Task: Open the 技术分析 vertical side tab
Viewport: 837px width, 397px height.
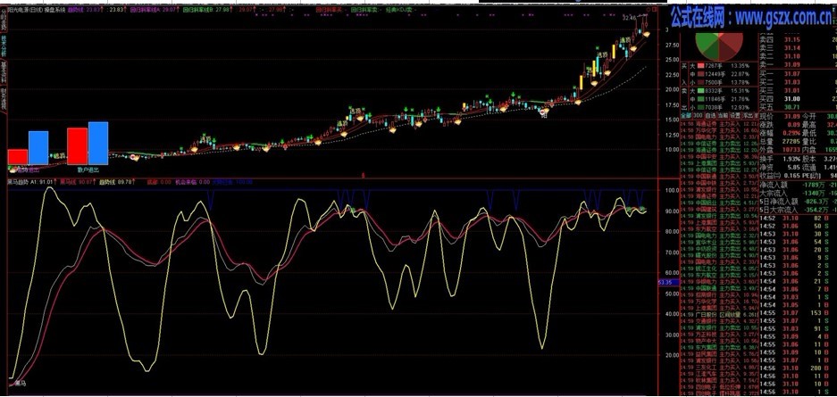Action: tap(3, 45)
